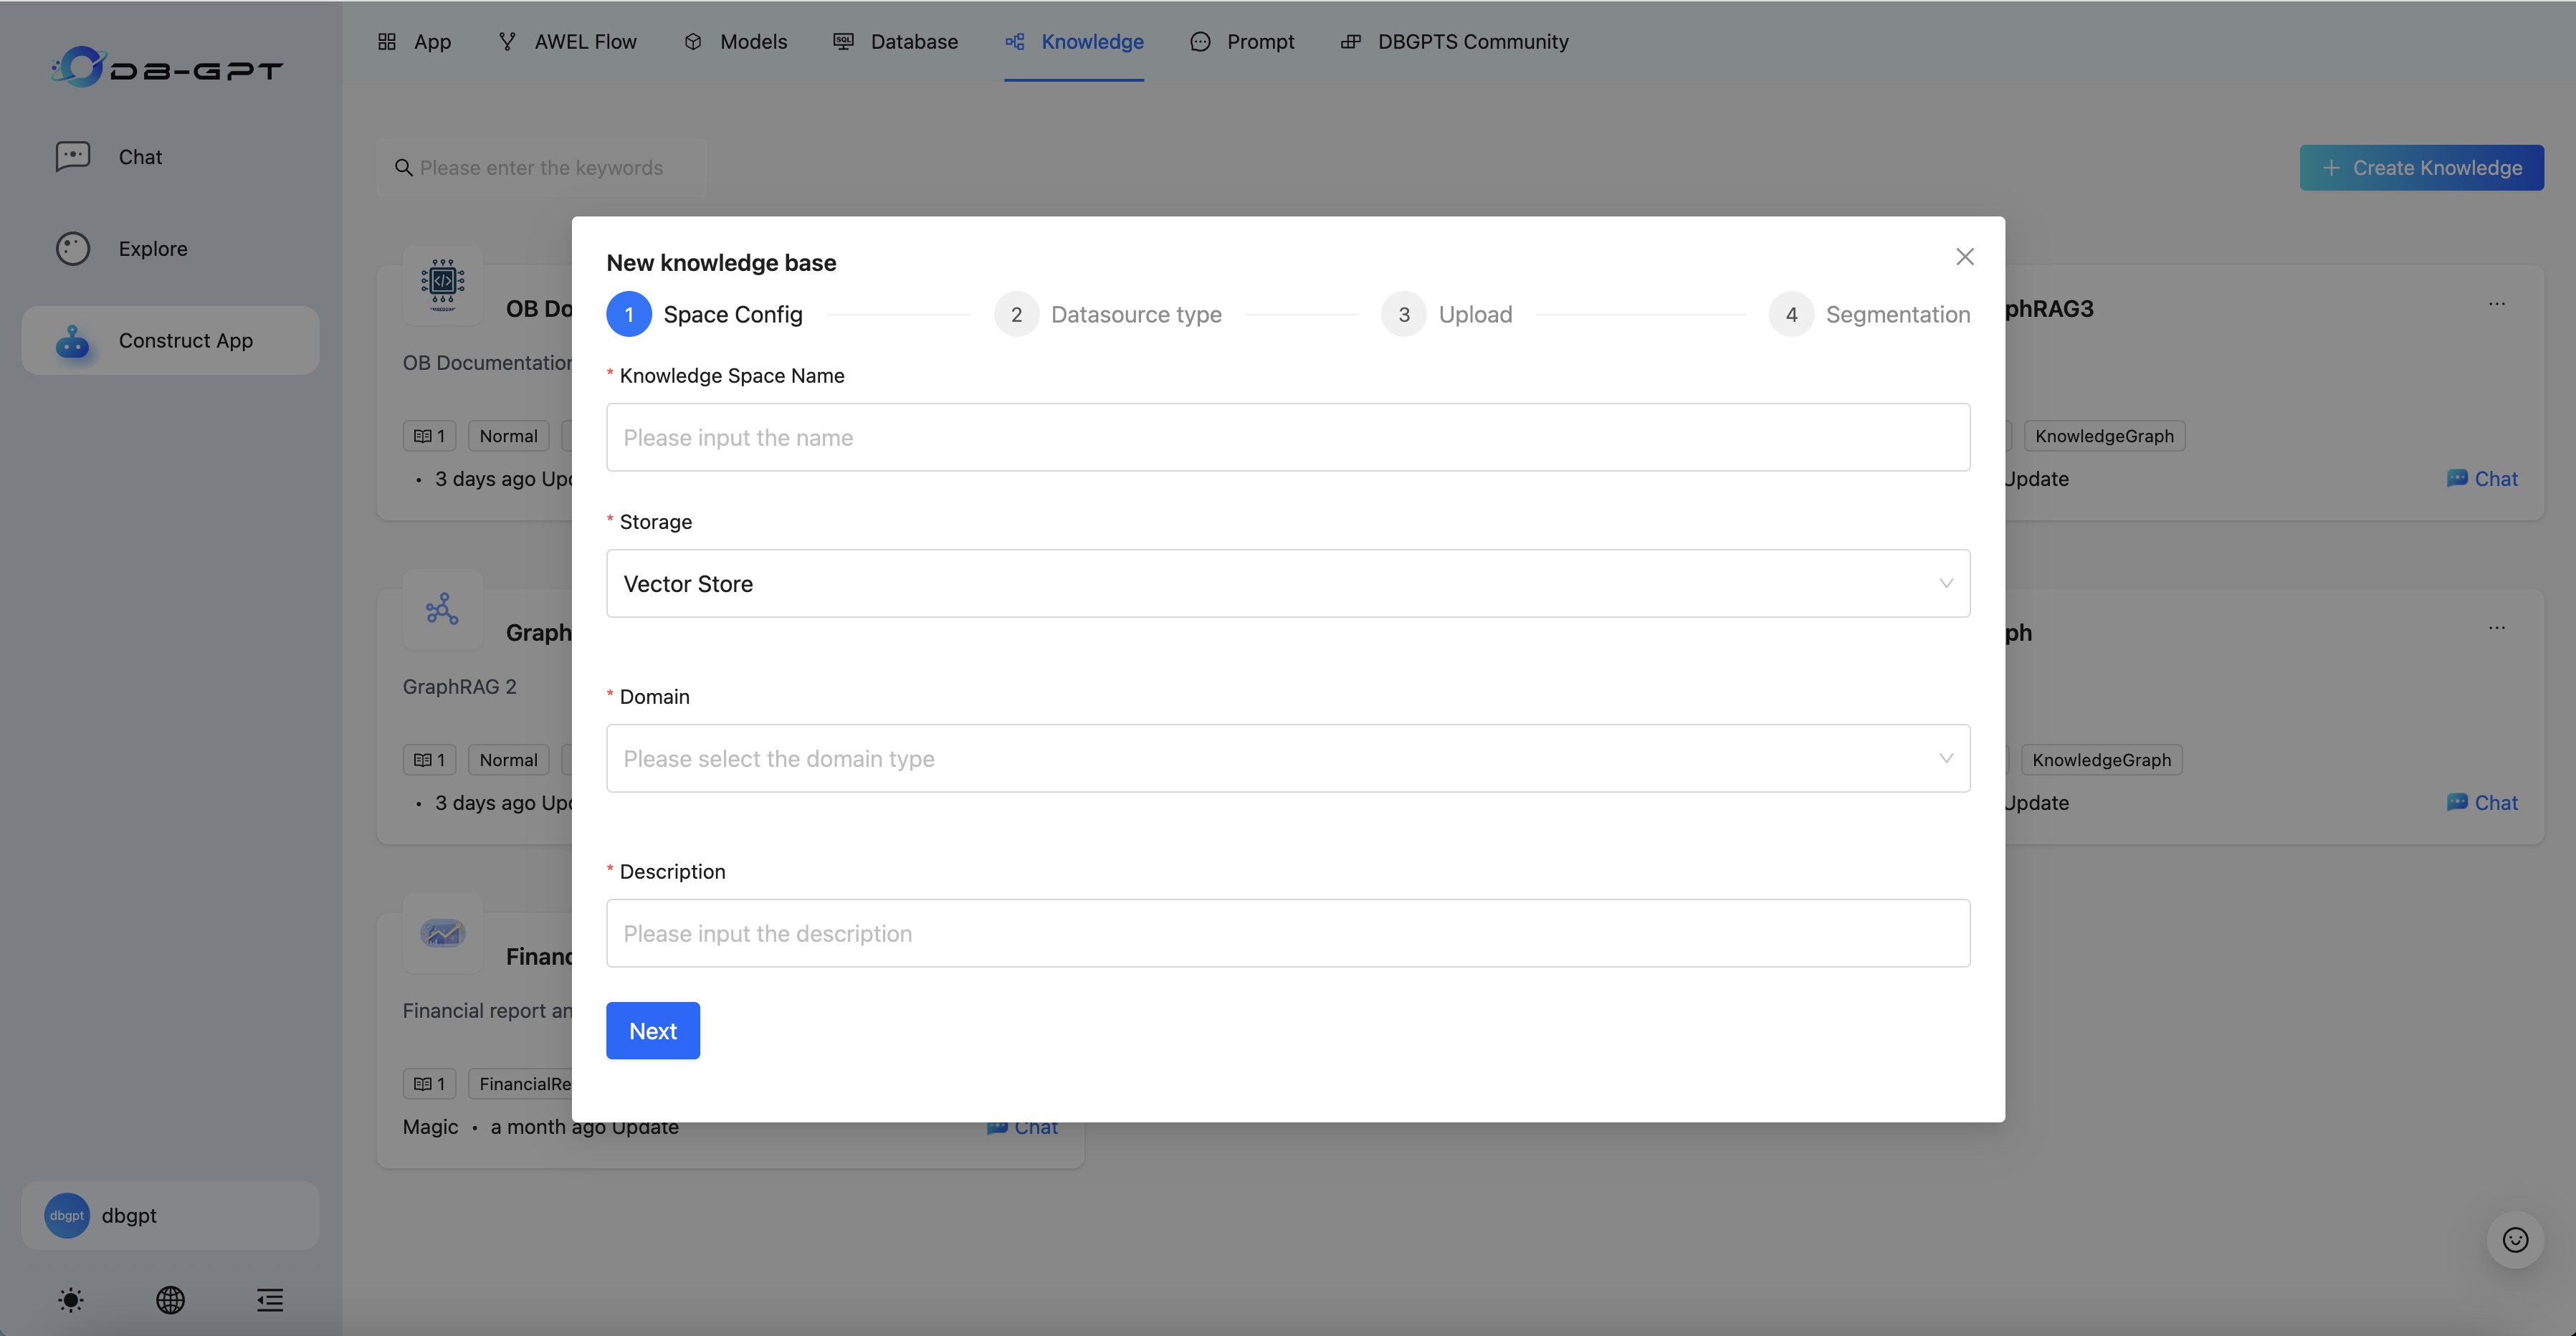Open the Domain type dropdown
2576x1336 pixels.
click(1287, 758)
